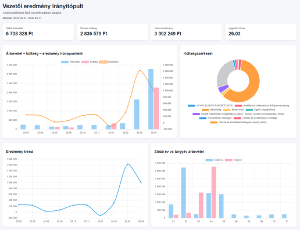
Task: Toggle the Árbevétel series in the monthly chart legend
Action: (x=70, y=62)
